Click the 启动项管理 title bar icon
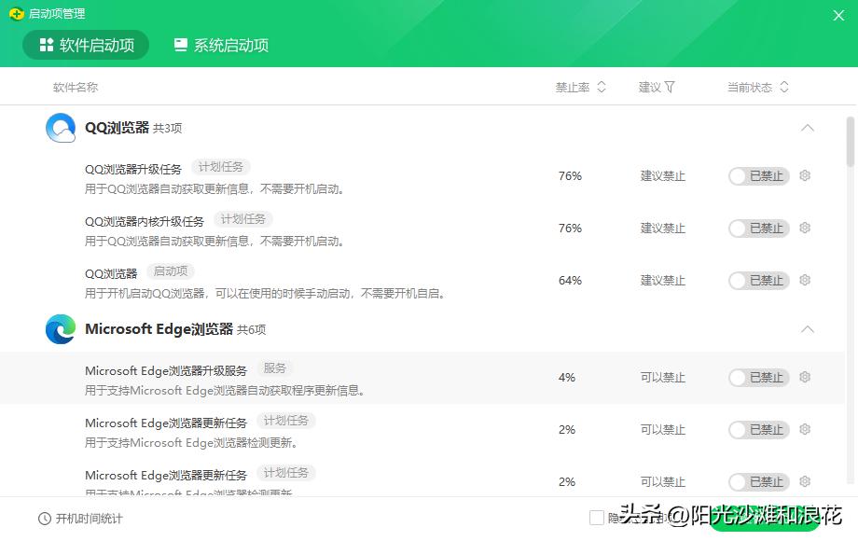This screenshot has height=541, width=858. [x=17, y=14]
